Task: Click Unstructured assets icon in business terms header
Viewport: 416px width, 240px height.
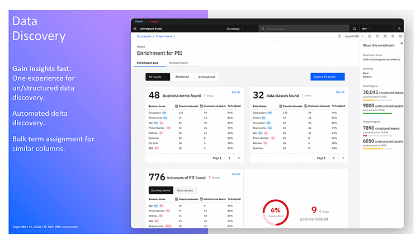Action: (201, 106)
